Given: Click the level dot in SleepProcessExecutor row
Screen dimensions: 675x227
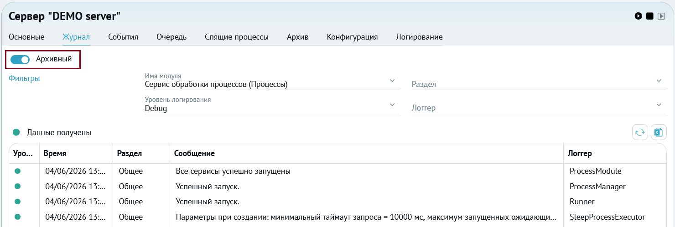Looking at the screenshot, I should coord(18,217).
